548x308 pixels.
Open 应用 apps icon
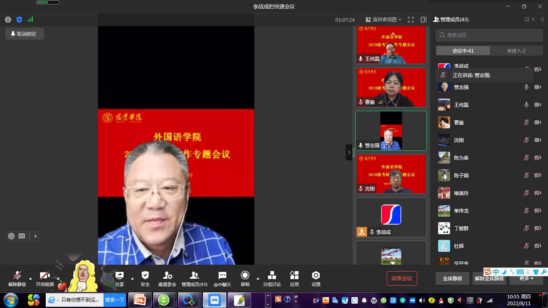294,276
